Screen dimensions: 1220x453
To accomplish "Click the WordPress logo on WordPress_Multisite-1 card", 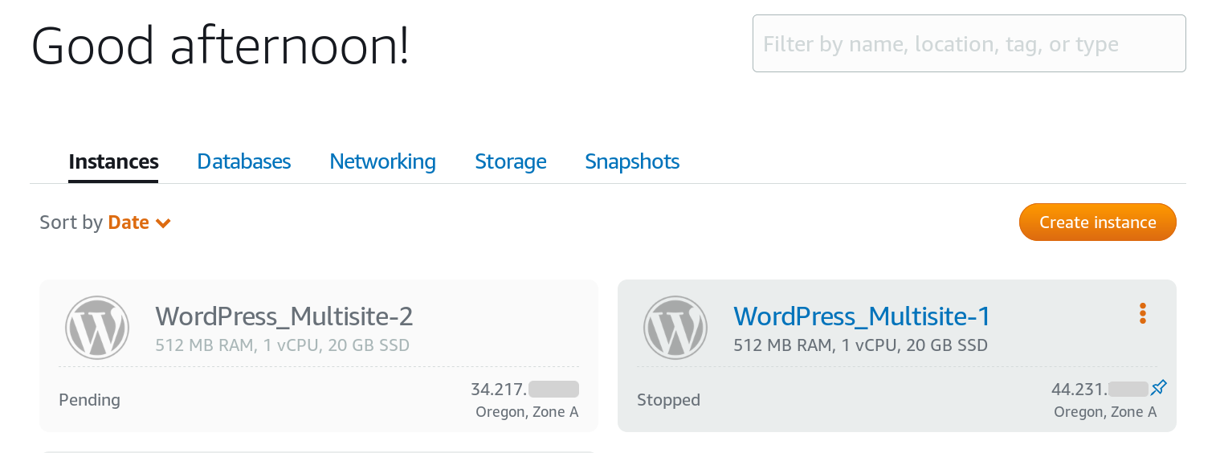I will point(675,328).
